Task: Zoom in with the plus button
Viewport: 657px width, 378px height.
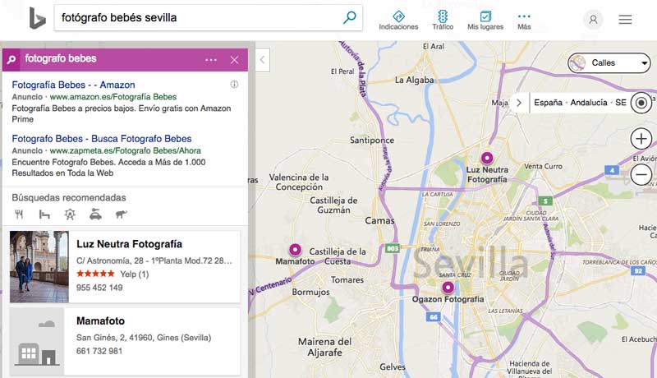Action: tap(641, 139)
